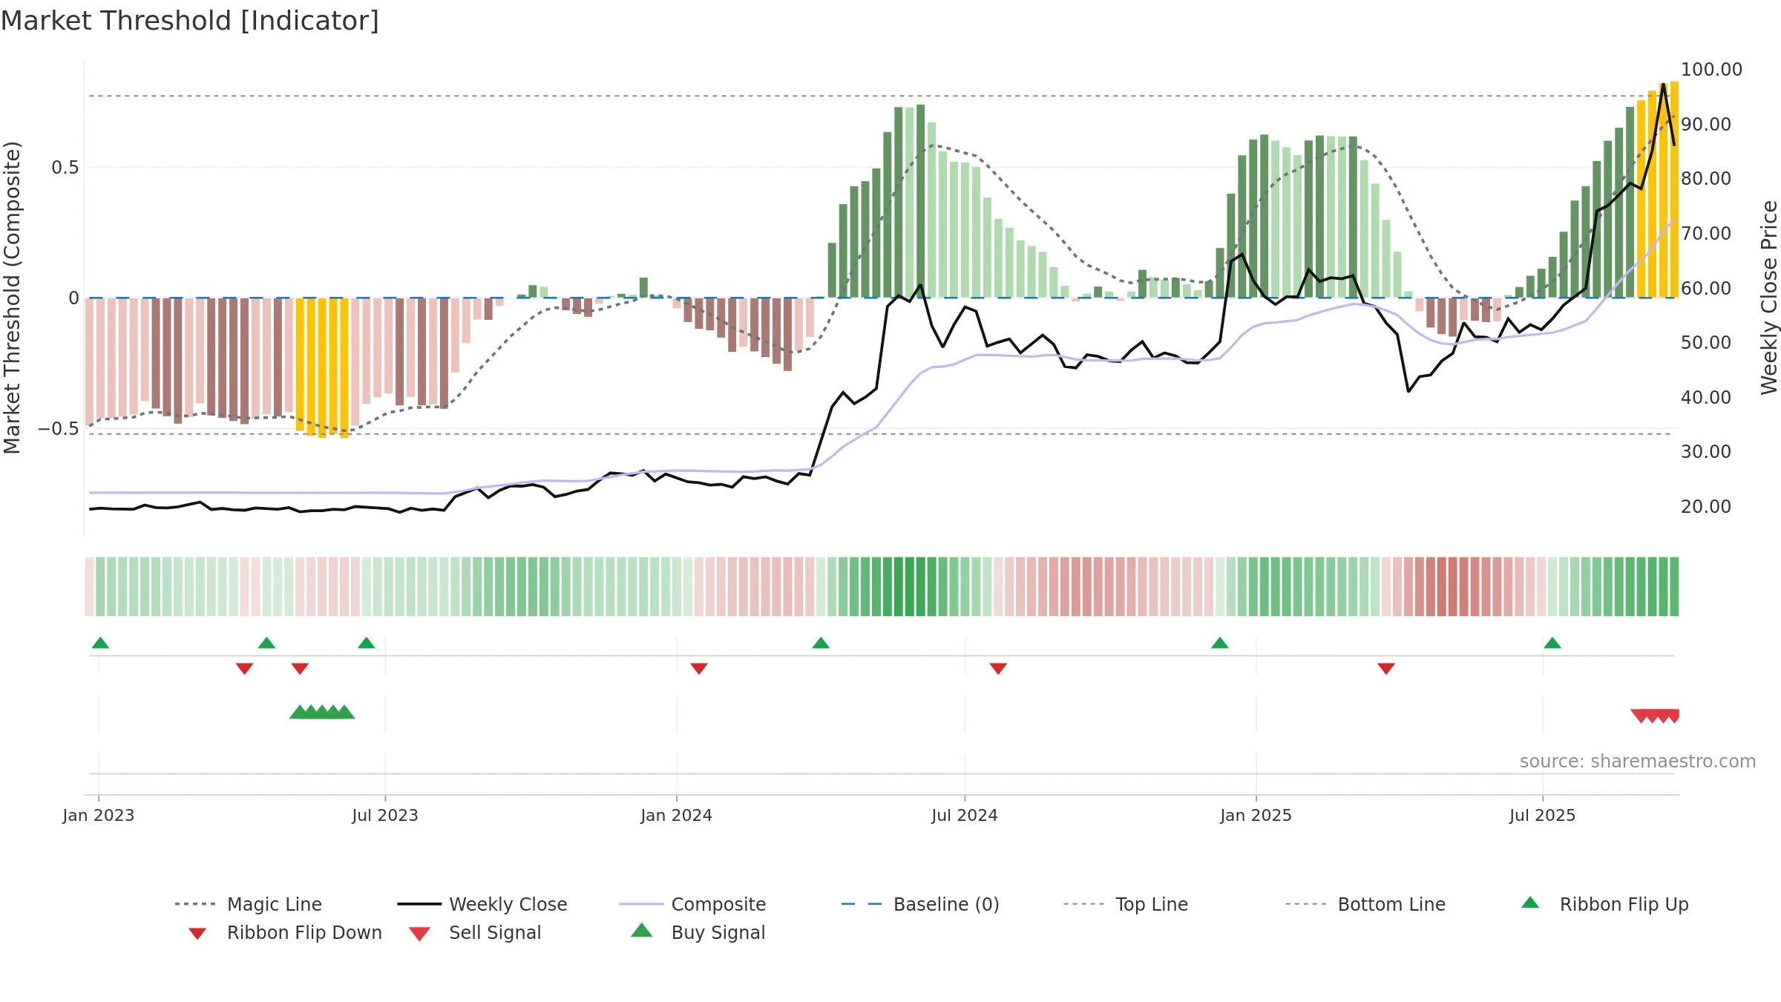This screenshot has height=1002, width=1781.
Task: Click the Market Threshold [Indicator] chart title
Action: (x=190, y=21)
